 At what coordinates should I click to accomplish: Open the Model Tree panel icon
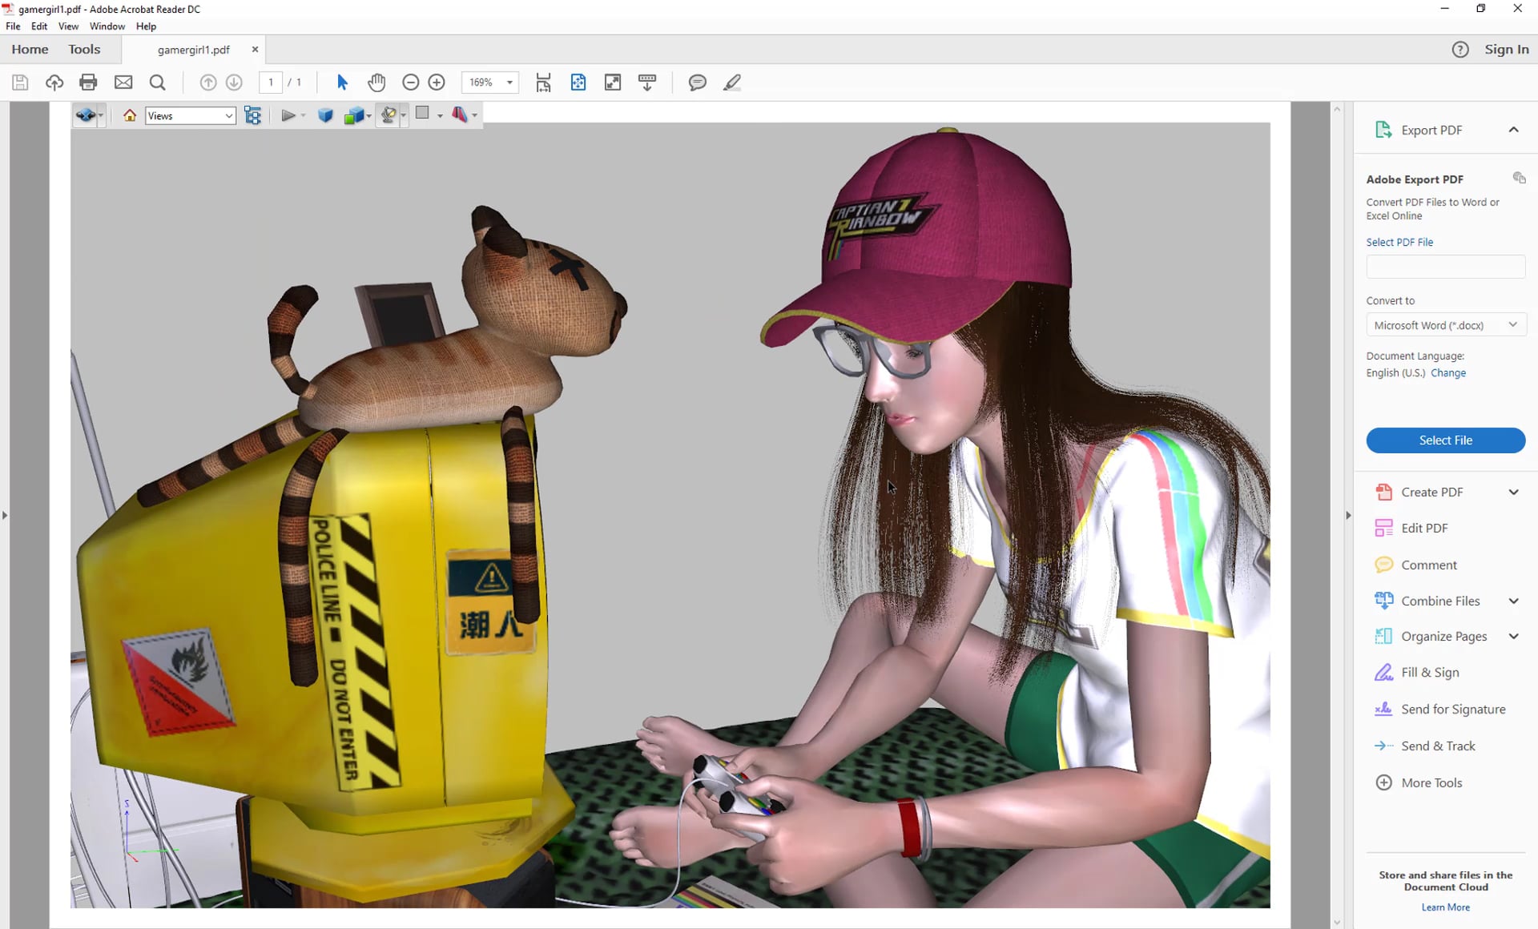pyautogui.click(x=253, y=115)
